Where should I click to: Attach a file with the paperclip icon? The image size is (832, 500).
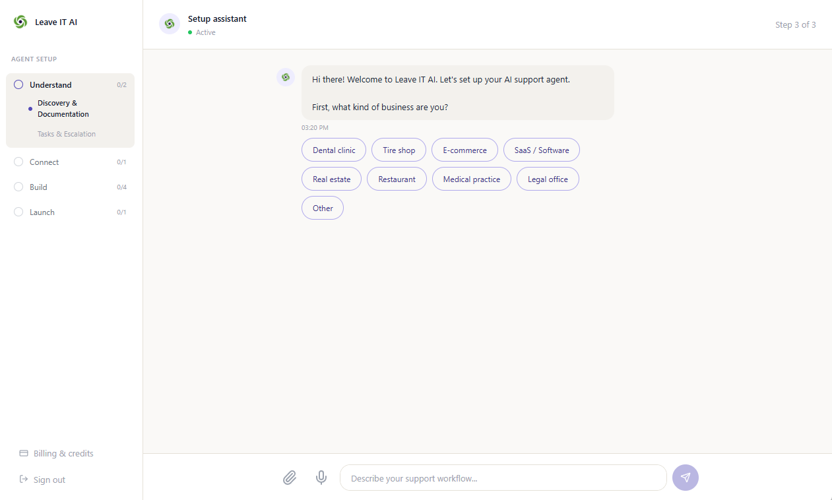coord(290,478)
